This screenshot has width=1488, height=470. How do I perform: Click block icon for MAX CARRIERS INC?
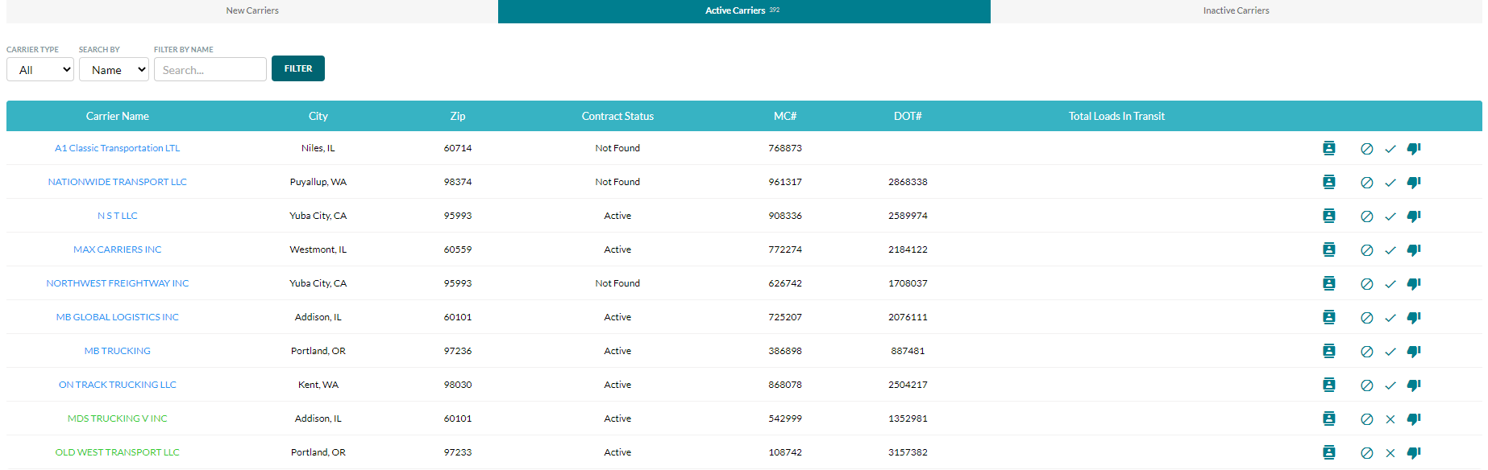tap(1367, 250)
